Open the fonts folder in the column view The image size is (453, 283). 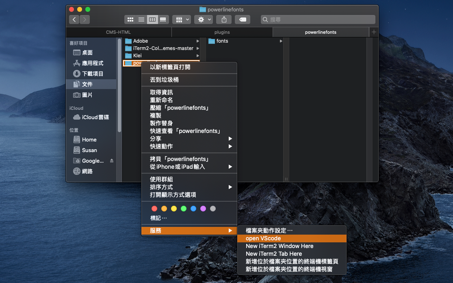pyautogui.click(x=223, y=41)
